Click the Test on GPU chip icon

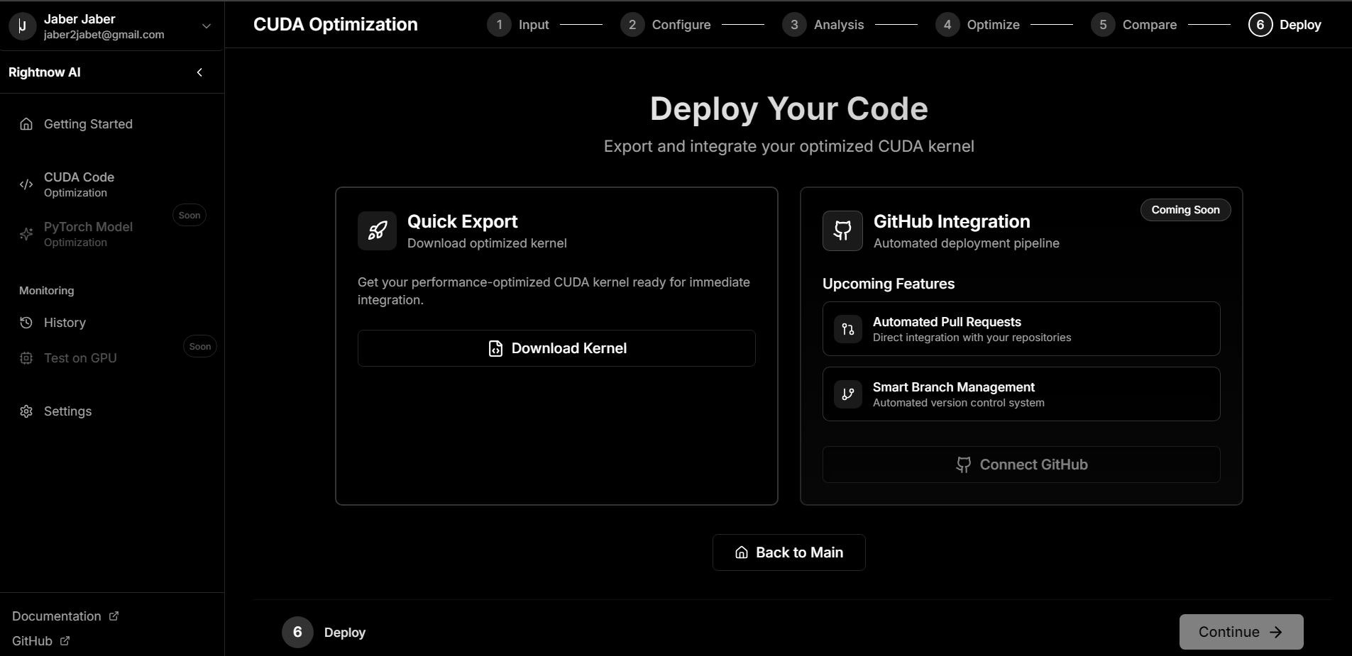26,358
